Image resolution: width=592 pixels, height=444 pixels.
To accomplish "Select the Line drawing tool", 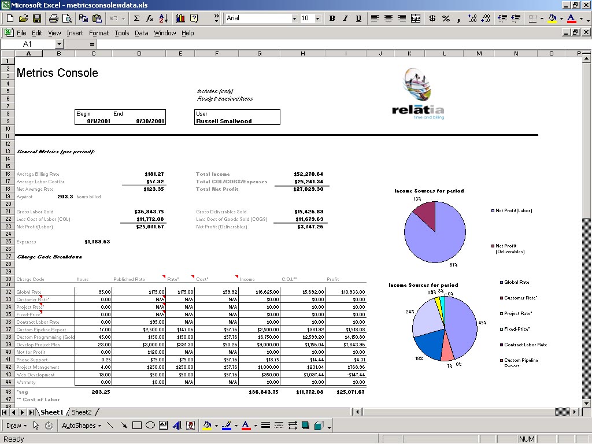I will [110, 425].
